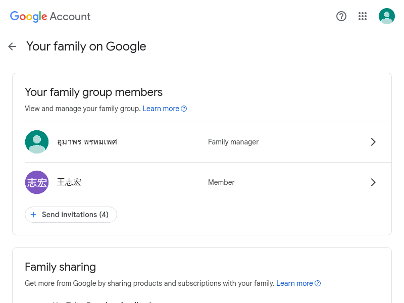Image resolution: width=404 pixels, height=303 pixels.
Task: Click the Your family on Google heading
Action: tap(86, 46)
